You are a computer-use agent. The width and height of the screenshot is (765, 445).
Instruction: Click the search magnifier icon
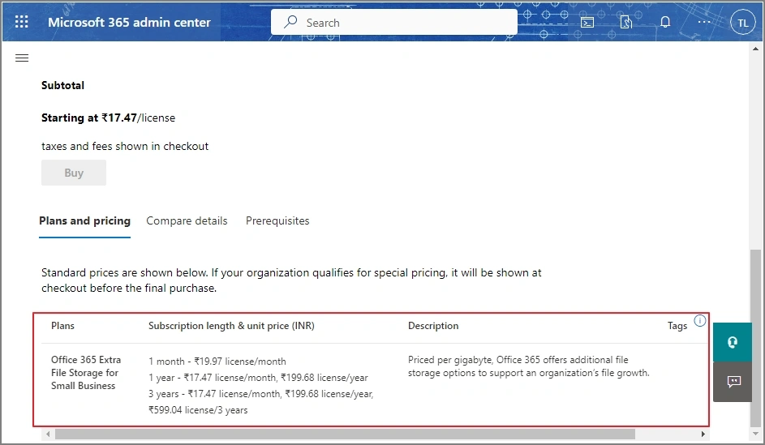(x=290, y=21)
